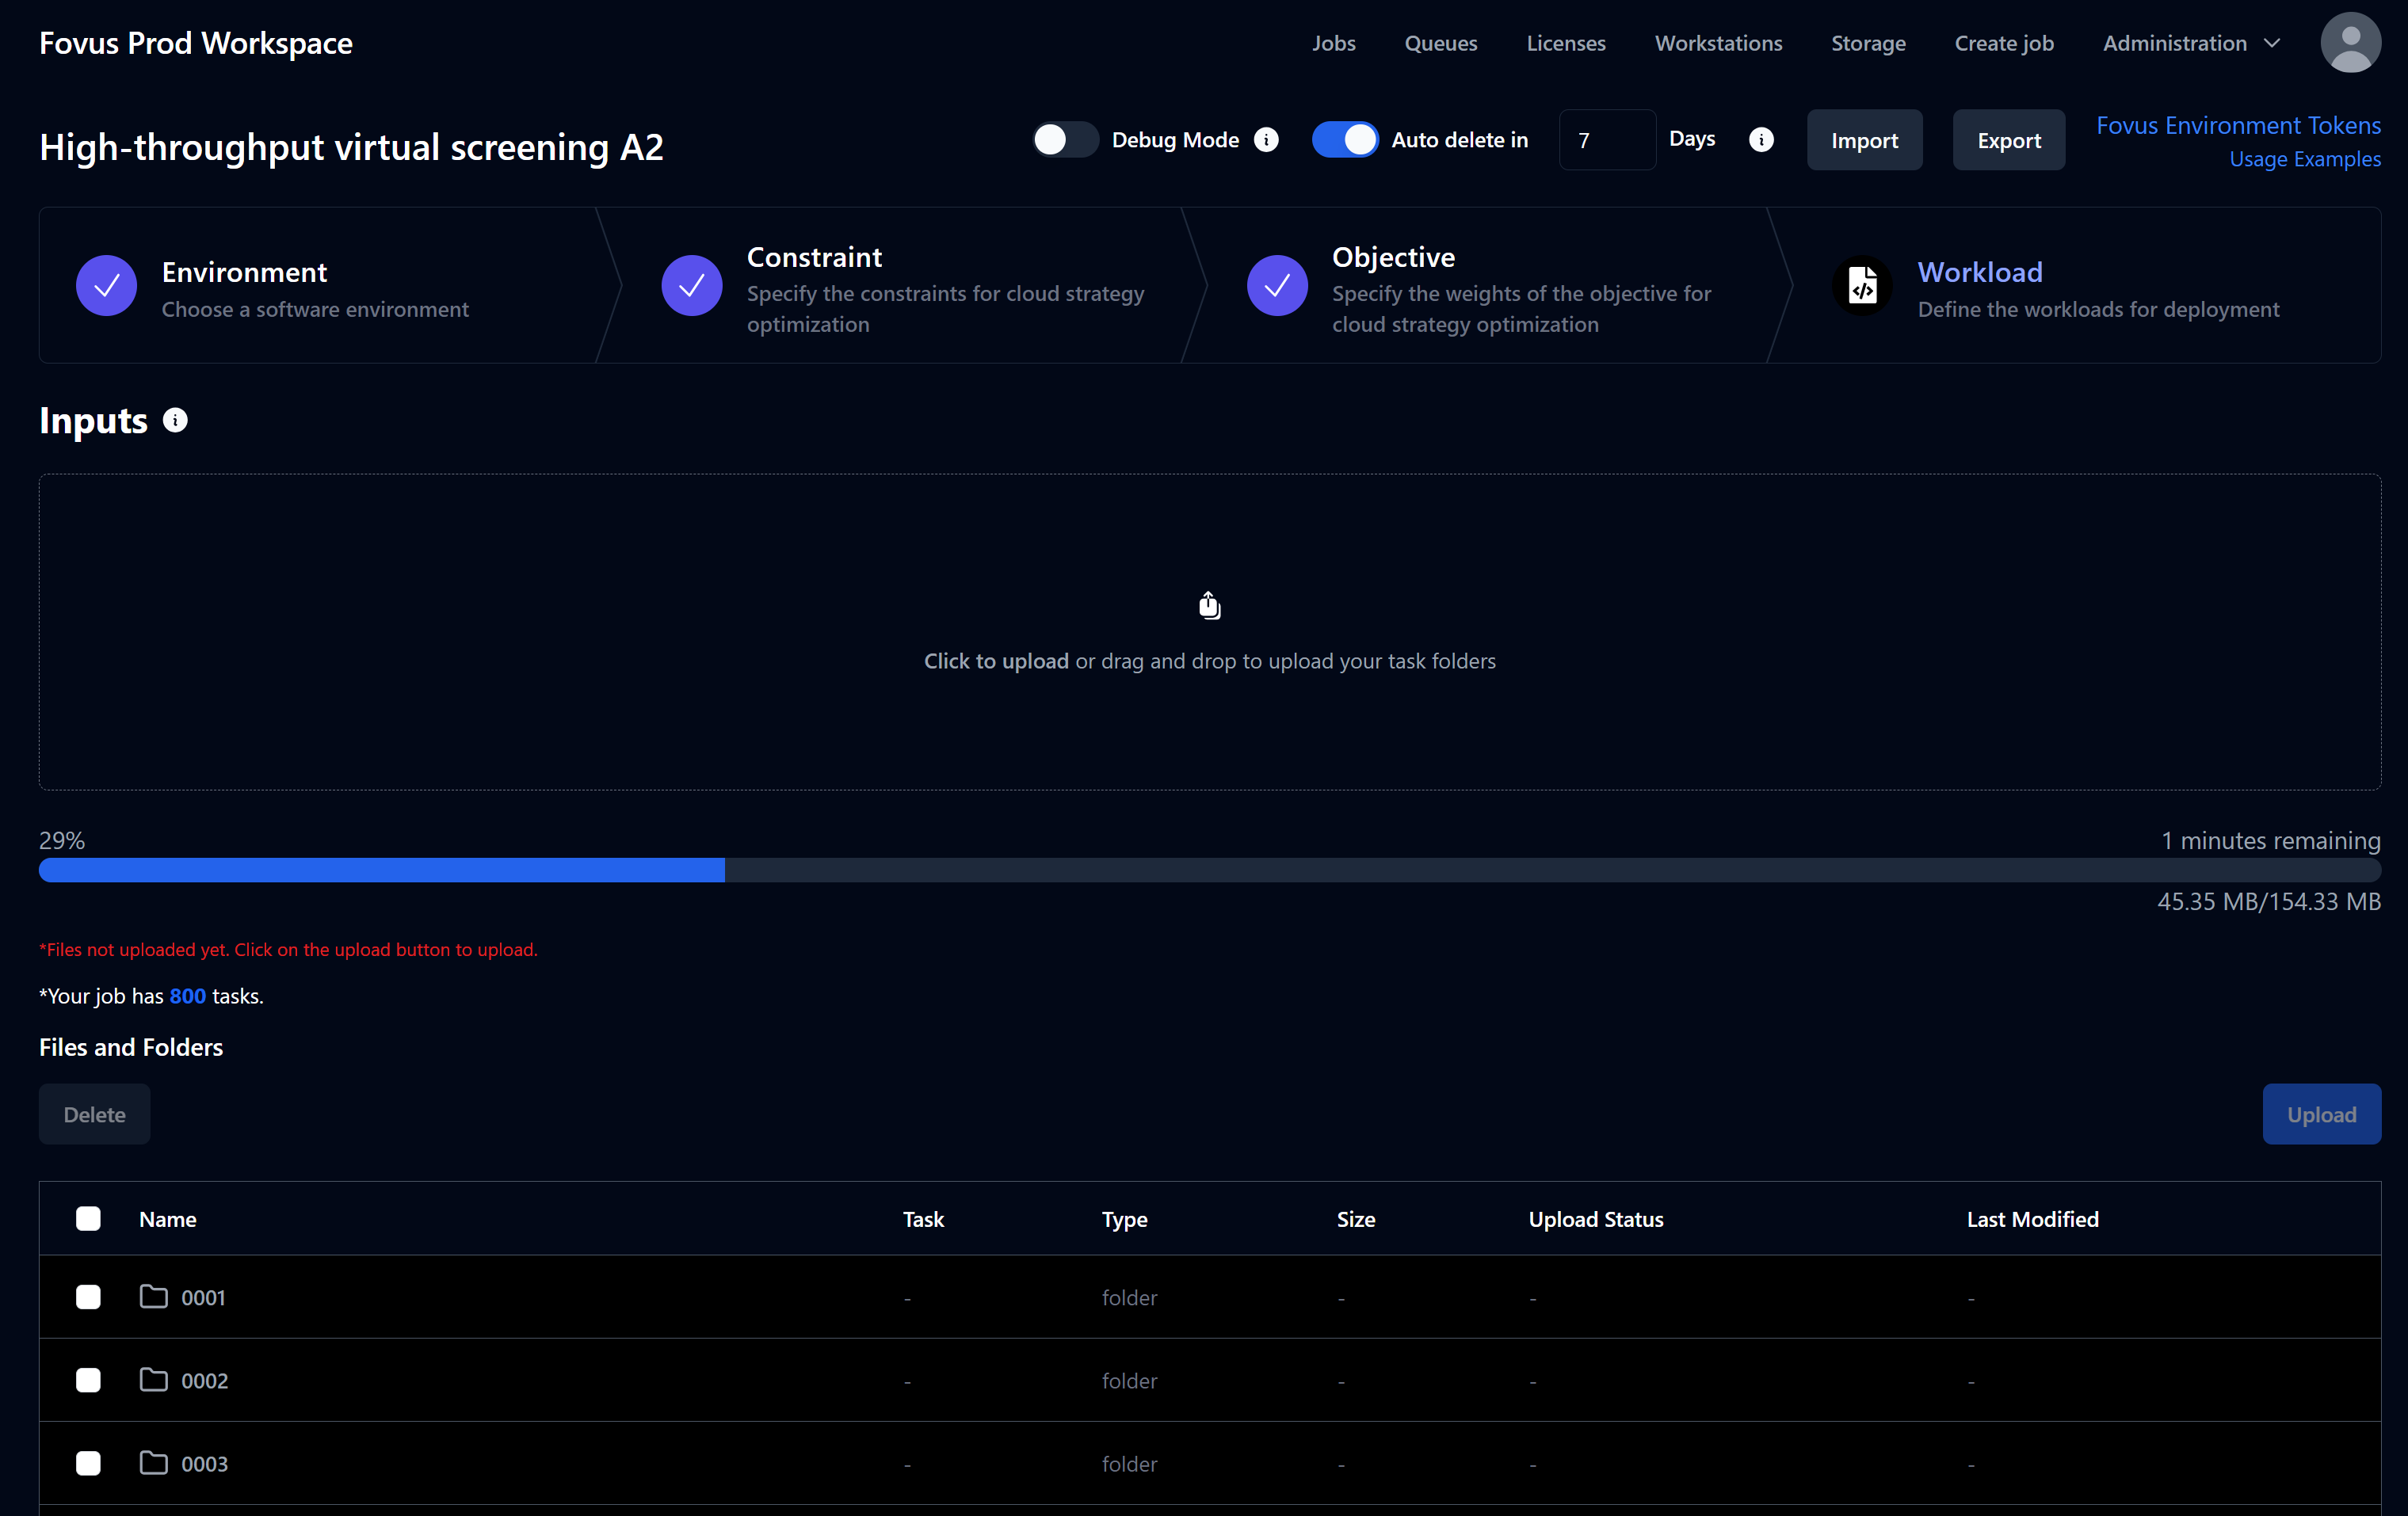Click the Files and Folders heading
The image size is (2408, 1516).
point(131,1046)
